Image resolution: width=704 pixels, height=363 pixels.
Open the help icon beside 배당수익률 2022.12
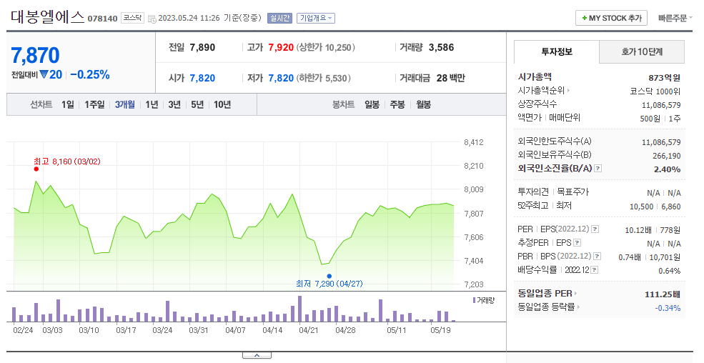click(x=595, y=269)
